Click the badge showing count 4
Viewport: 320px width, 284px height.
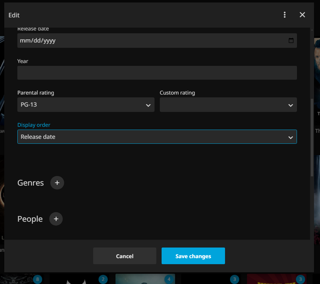pyautogui.click(x=169, y=279)
